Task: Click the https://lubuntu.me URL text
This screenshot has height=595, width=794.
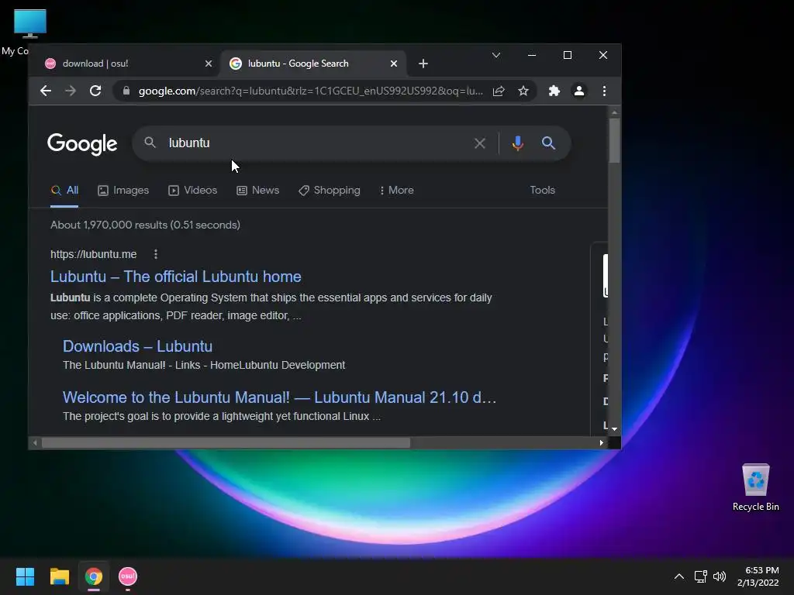Action: [94, 254]
